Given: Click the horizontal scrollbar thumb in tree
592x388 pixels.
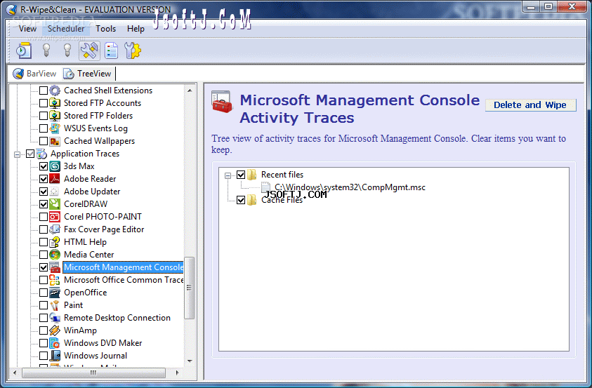Looking at the screenshot, I should coord(93,373).
